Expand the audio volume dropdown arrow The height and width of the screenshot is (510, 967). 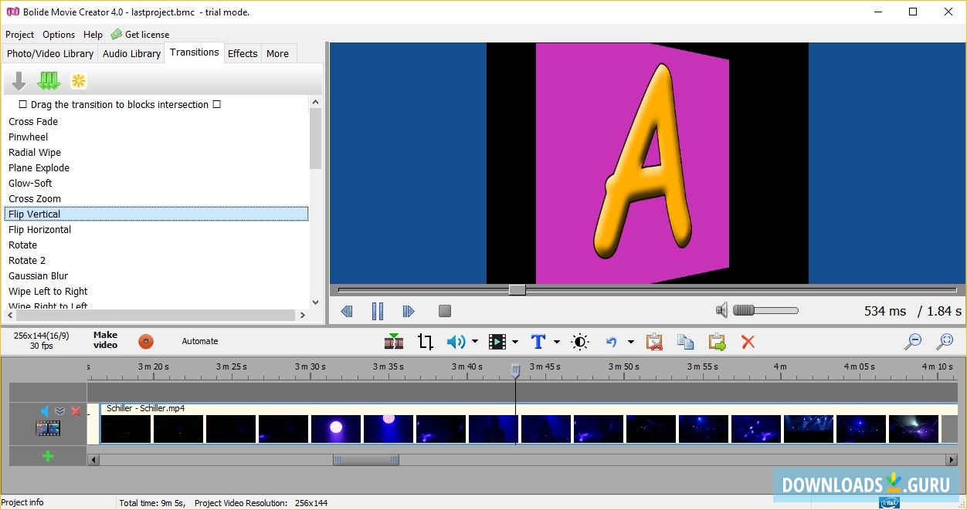(474, 342)
